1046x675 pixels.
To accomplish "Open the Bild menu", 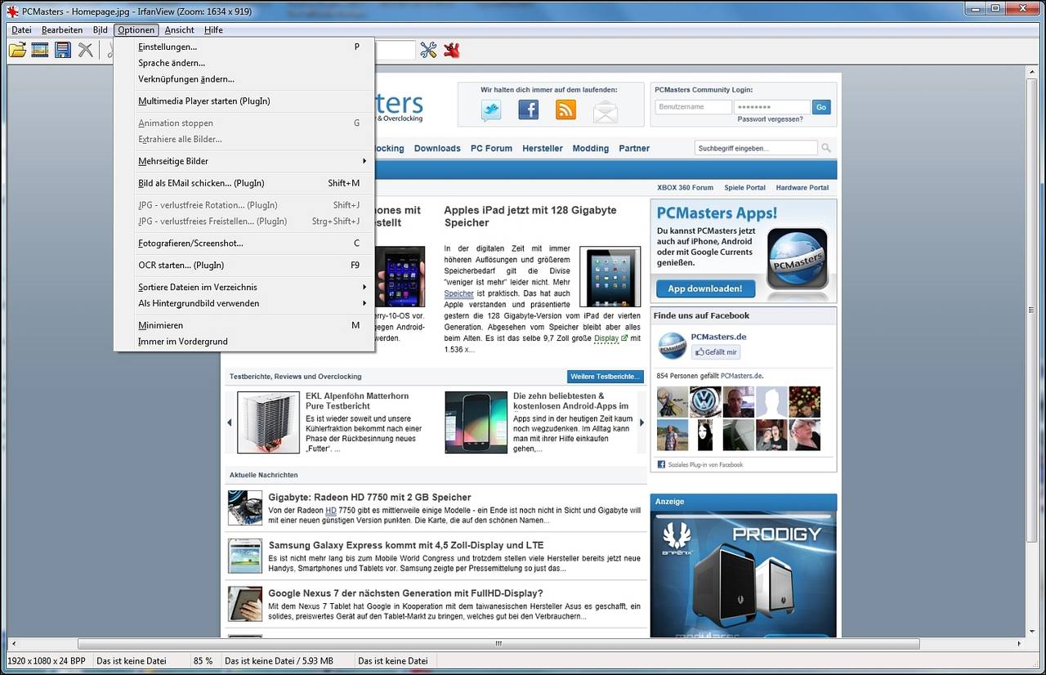I will 100,30.
